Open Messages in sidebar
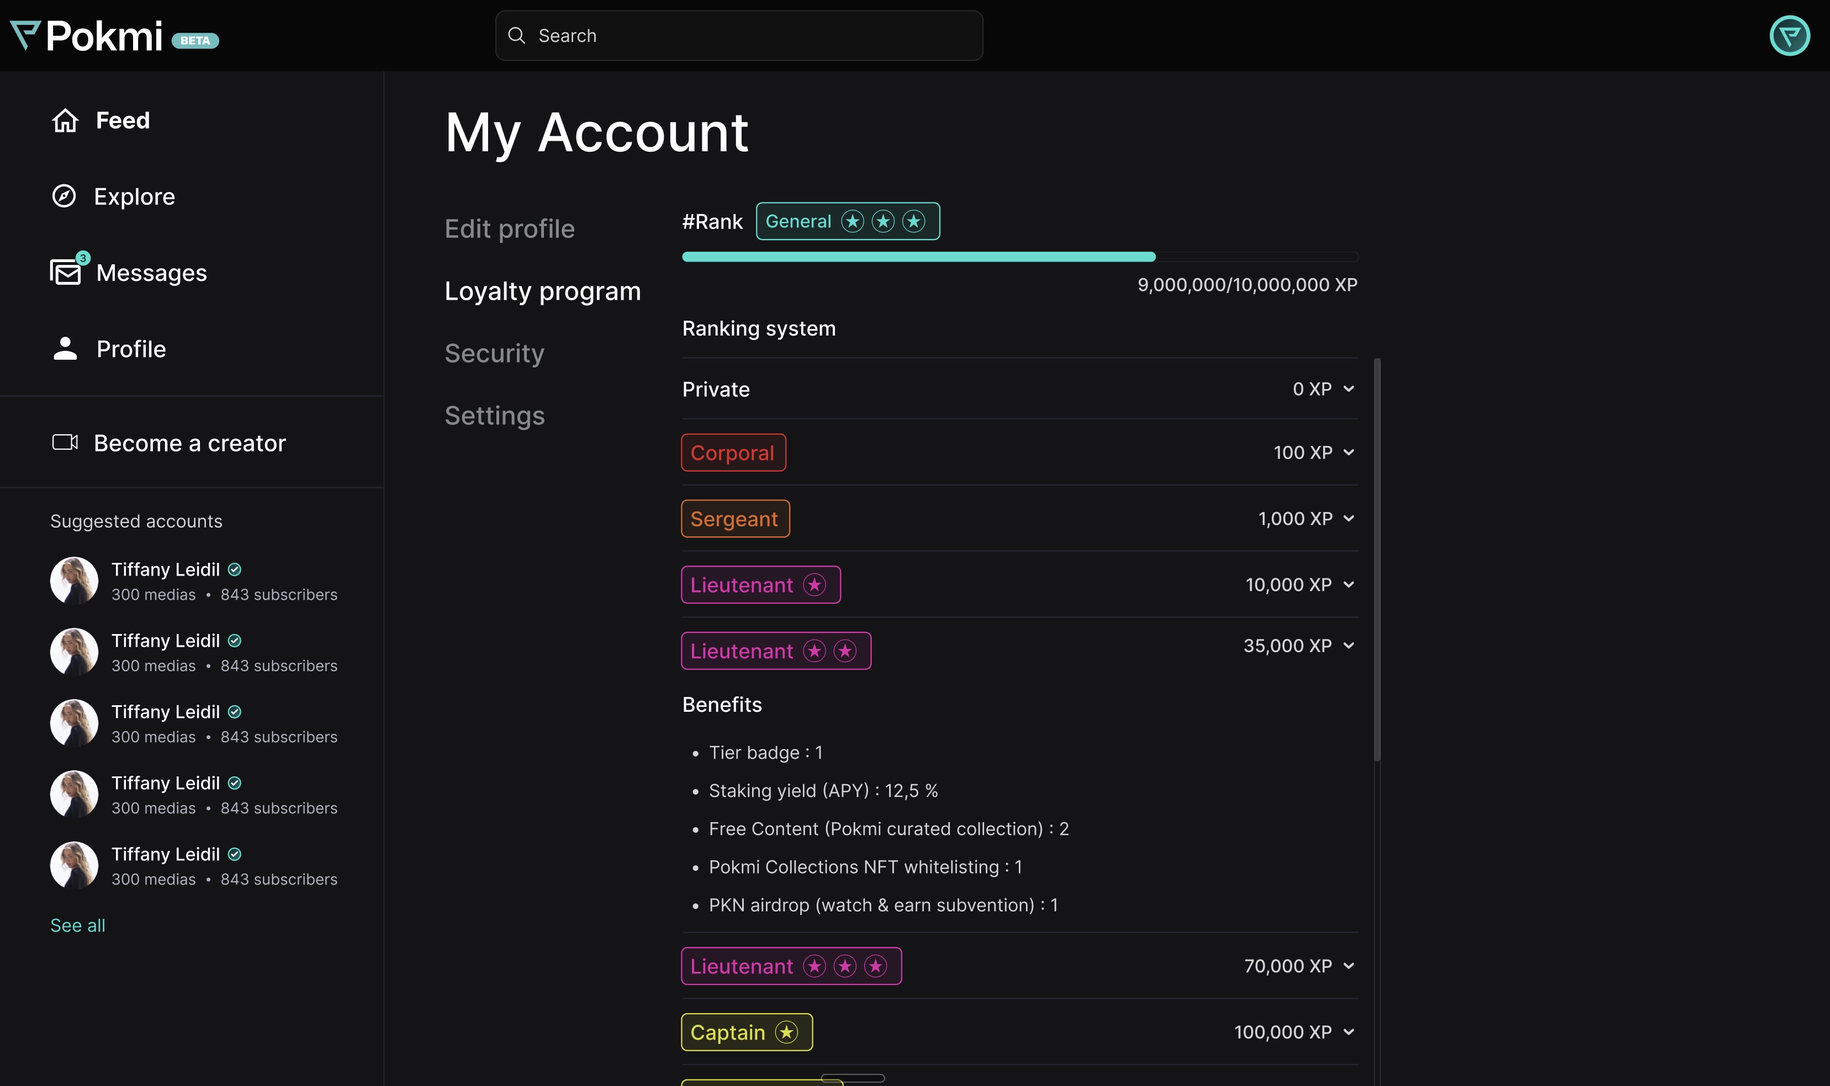The width and height of the screenshot is (1830, 1086). click(129, 272)
